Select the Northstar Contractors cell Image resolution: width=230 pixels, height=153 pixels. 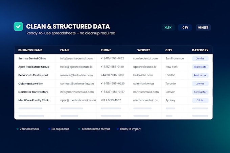point(33,92)
